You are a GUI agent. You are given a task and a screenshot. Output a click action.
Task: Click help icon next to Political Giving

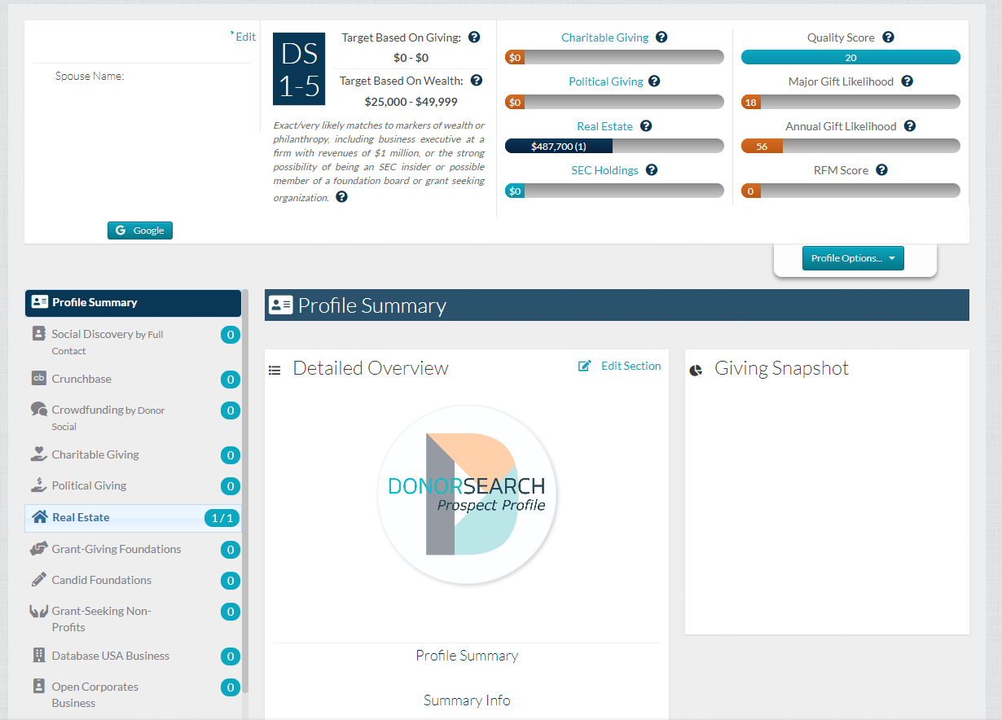click(654, 81)
